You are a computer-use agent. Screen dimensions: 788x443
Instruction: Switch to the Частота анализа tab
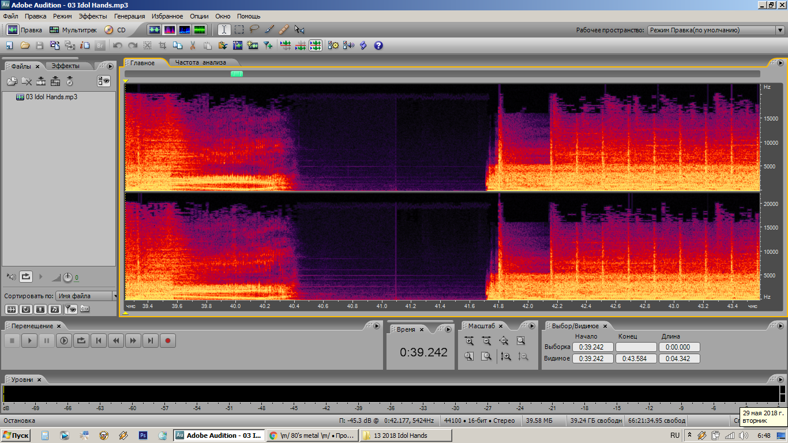(x=201, y=62)
